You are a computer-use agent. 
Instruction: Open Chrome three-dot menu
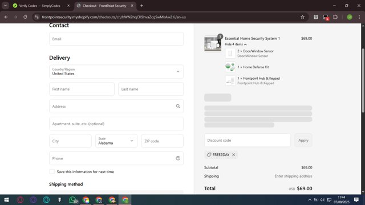(359, 17)
